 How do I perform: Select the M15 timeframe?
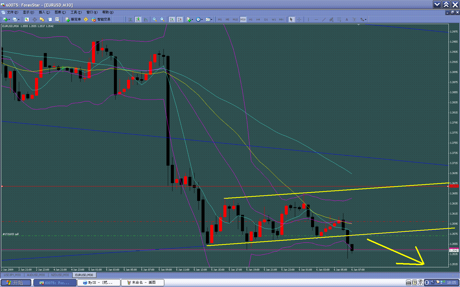(235, 19)
